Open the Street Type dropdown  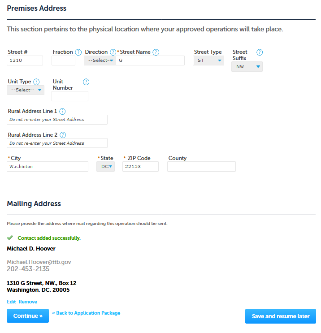tap(208, 61)
